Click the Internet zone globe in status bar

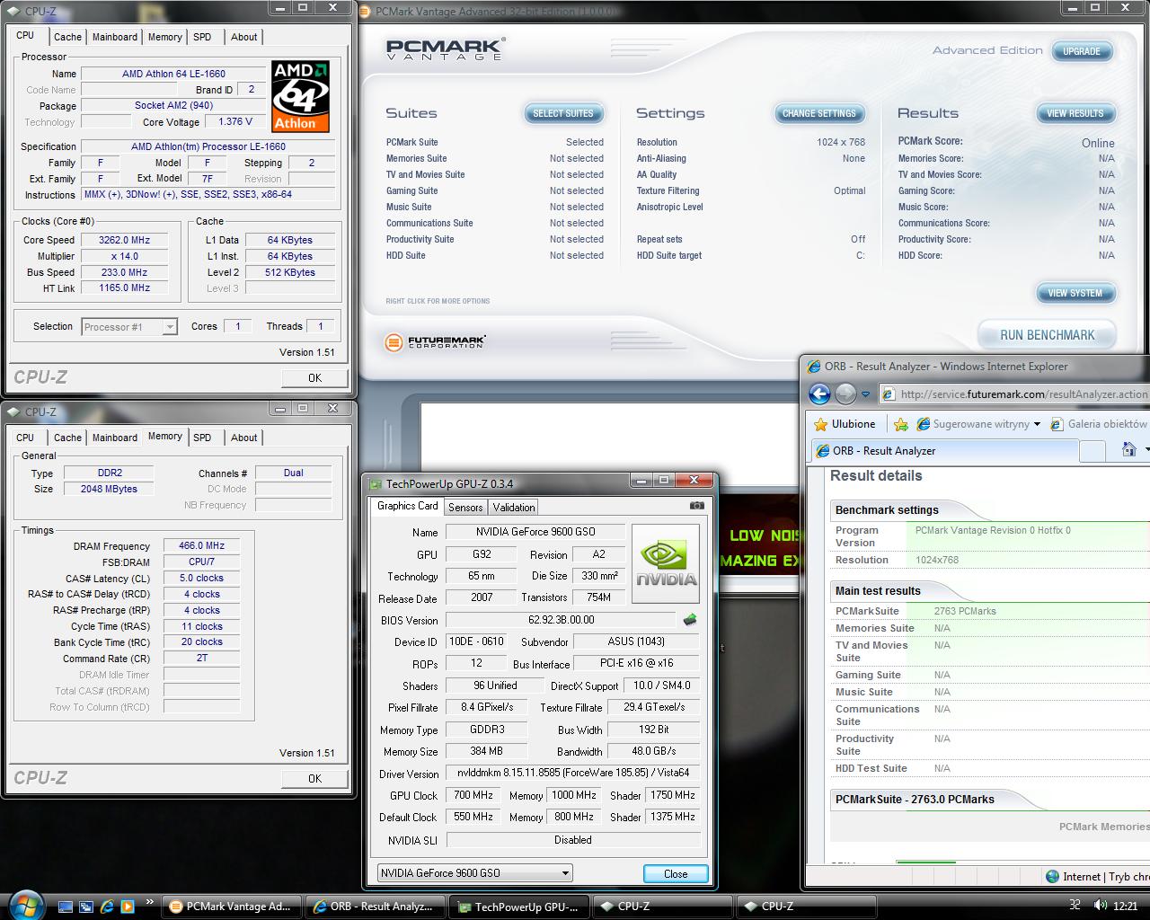1052,877
